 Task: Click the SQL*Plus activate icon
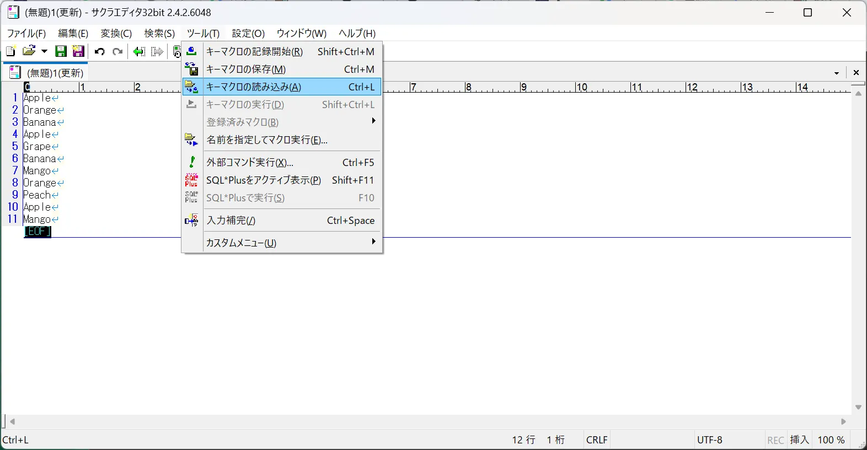(x=191, y=180)
